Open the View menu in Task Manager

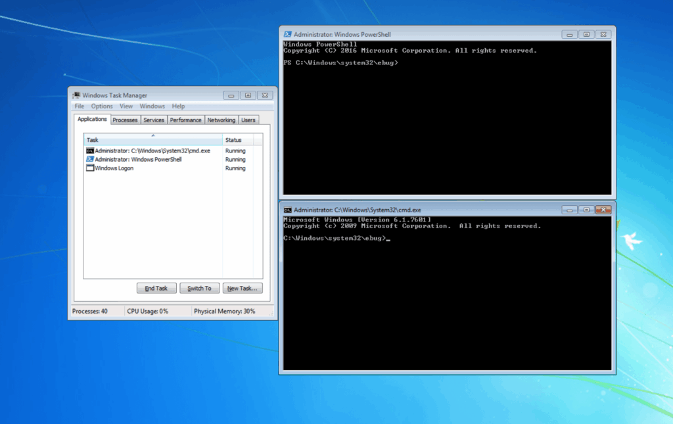coord(126,106)
